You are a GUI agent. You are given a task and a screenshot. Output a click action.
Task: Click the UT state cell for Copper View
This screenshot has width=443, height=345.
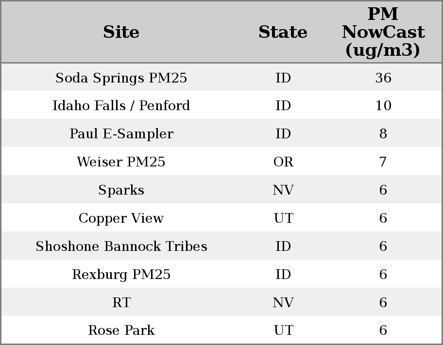click(283, 218)
